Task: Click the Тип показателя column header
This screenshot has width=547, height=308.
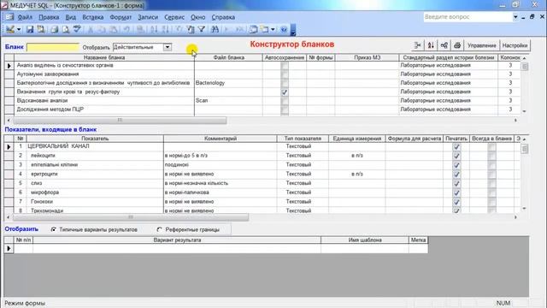Action: pos(303,139)
